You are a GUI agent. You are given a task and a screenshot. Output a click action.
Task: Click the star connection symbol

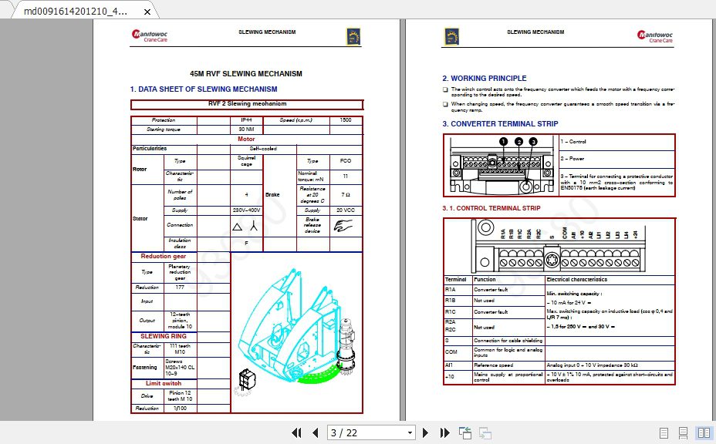254,226
